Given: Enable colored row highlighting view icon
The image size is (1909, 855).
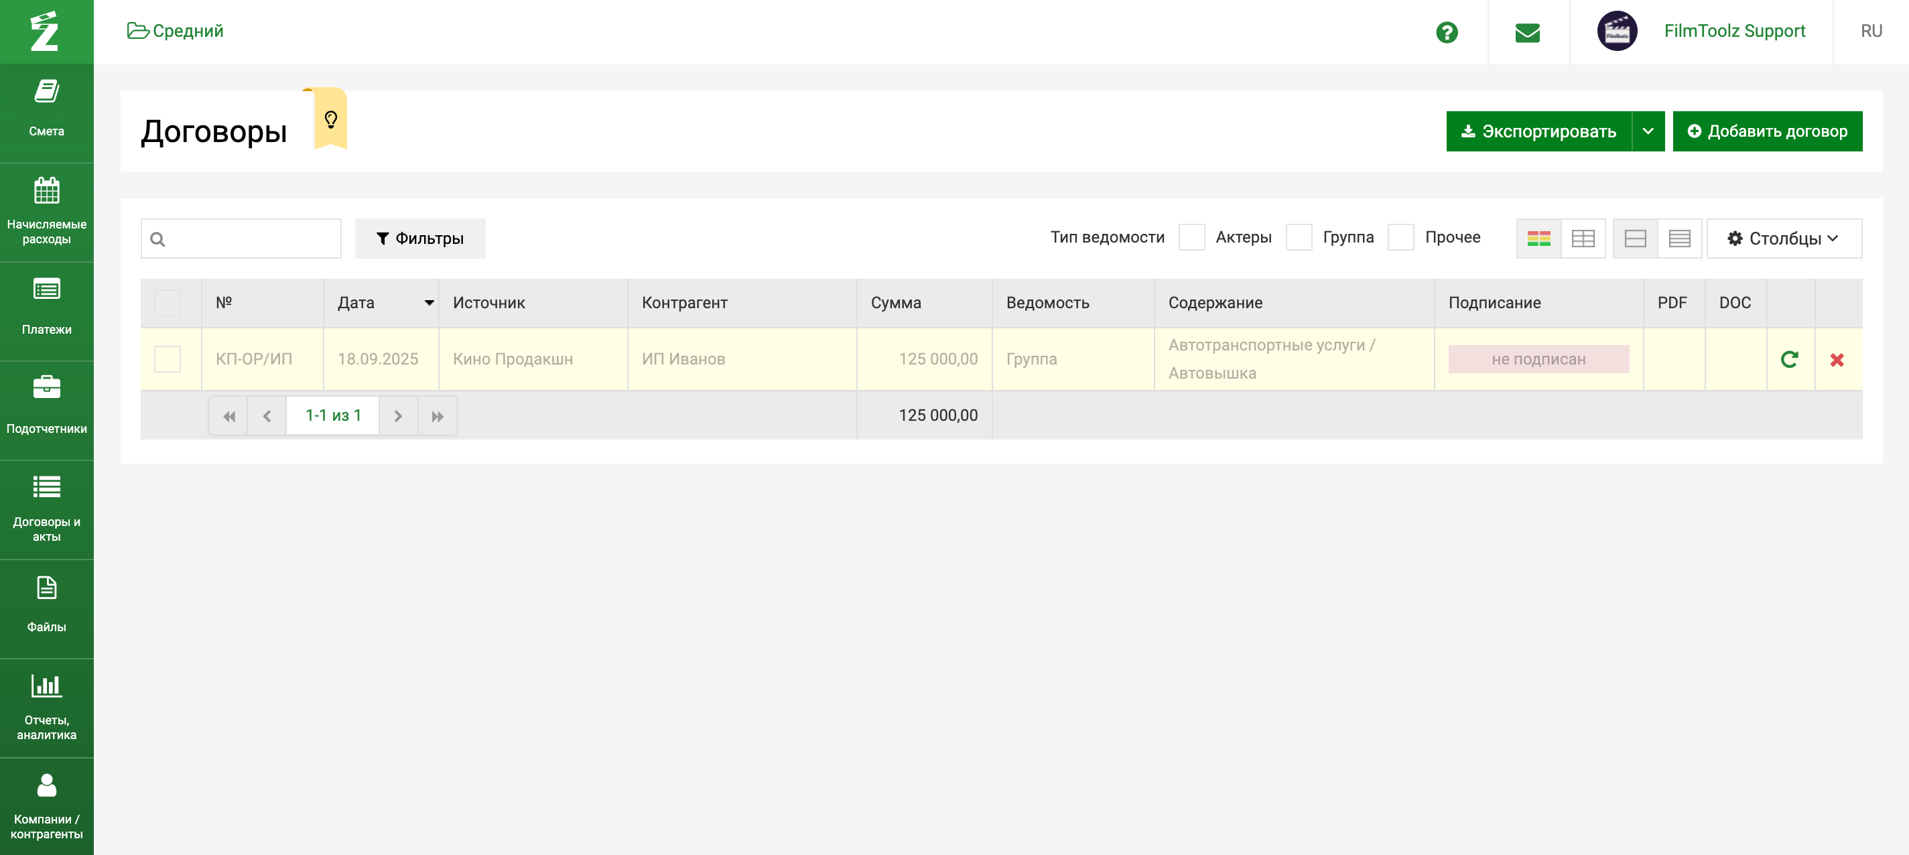Looking at the screenshot, I should pos(1538,239).
